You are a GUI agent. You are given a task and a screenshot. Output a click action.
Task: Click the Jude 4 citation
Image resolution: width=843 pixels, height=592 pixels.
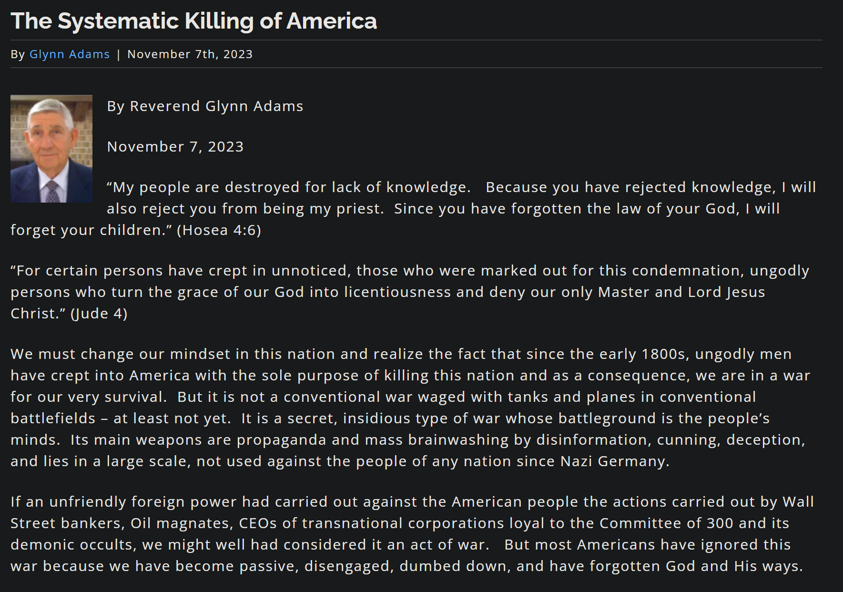pyautogui.click(x=99, y=313)
